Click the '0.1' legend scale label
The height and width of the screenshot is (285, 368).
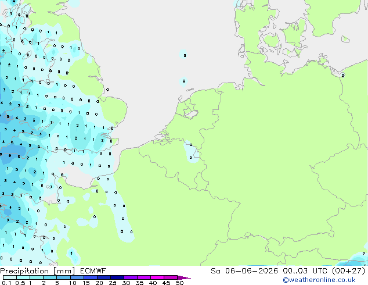click(x=6, y=283)
